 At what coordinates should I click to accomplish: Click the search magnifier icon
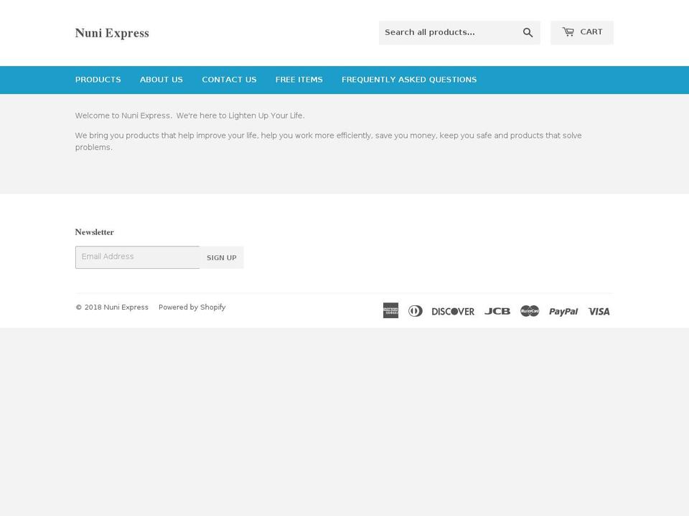[528, 32]
